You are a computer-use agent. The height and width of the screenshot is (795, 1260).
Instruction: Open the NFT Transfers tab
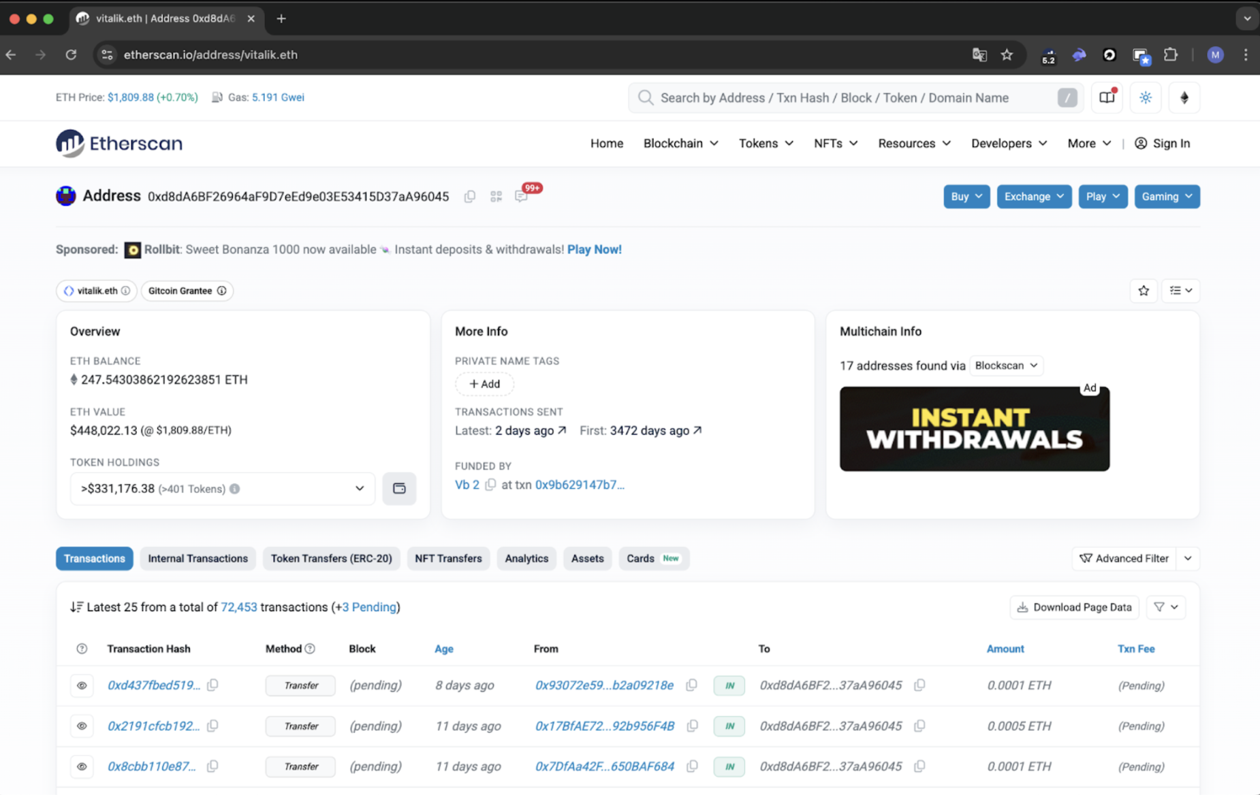[x=448, y=558]
